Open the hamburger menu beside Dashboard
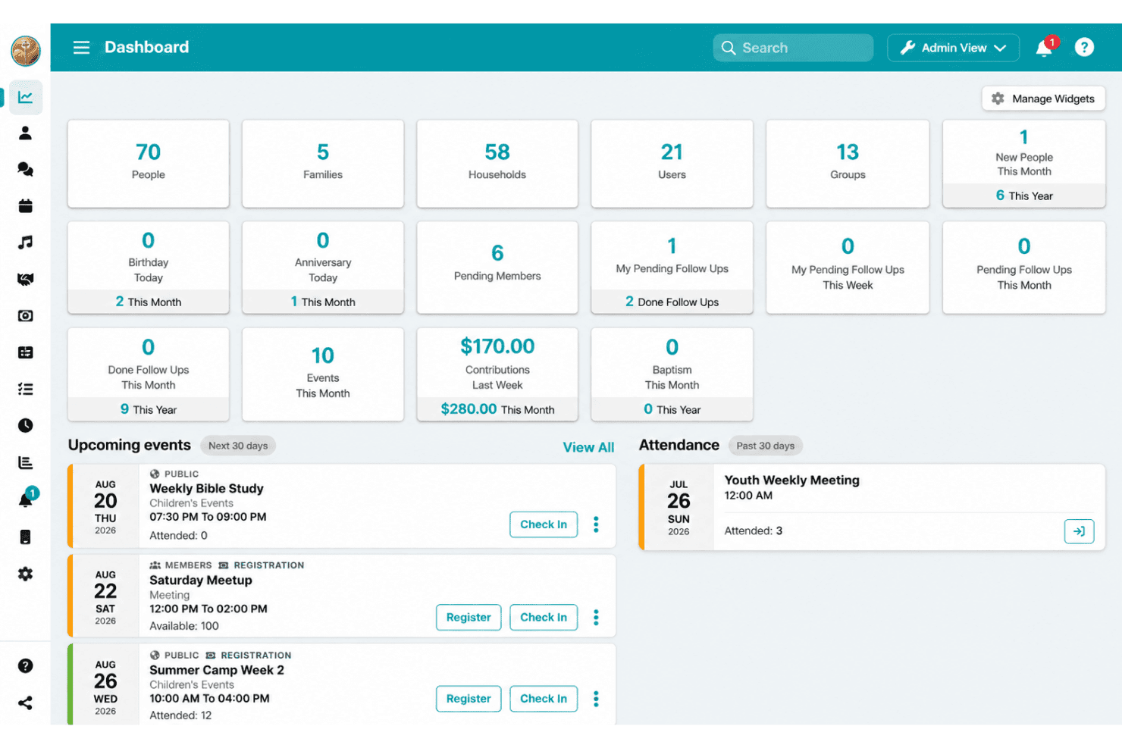 [81, 48]
